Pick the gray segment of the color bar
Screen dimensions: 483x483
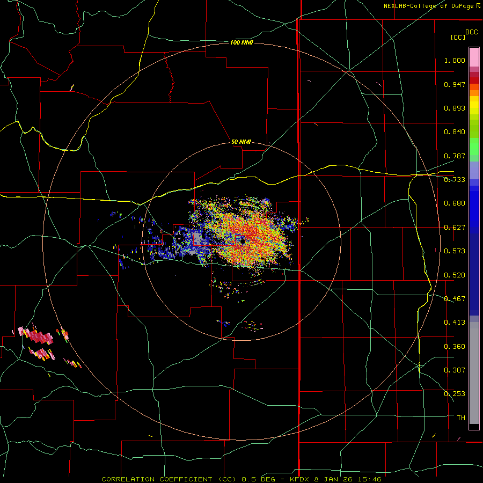coord(474,373)
